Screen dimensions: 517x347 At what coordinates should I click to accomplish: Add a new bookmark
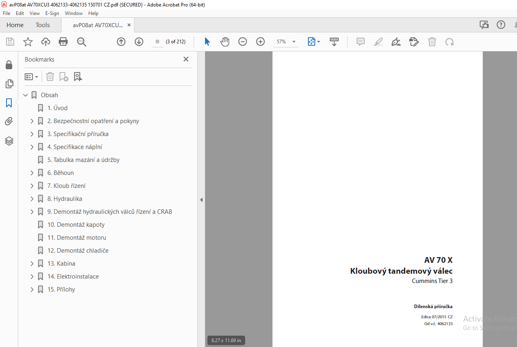[64, 77]
